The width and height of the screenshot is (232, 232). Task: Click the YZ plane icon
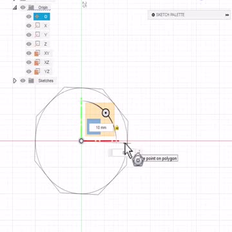(x=37, y=72)
